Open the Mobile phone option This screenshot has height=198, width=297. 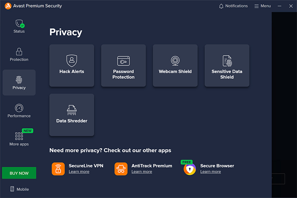[x=20, y=189]
